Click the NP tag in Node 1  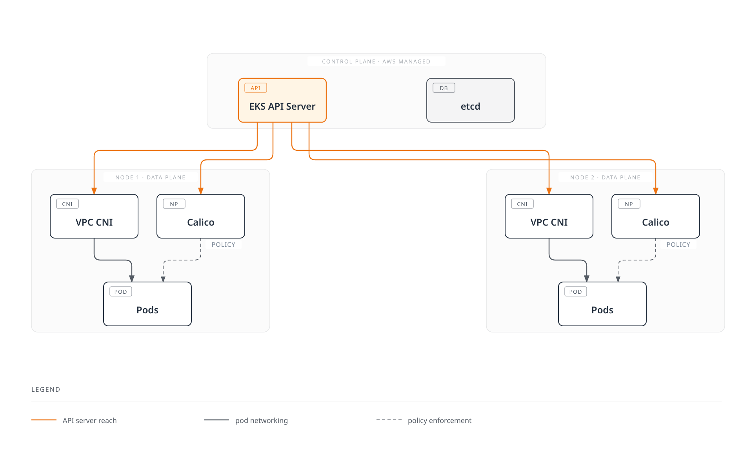coord(174,204)
